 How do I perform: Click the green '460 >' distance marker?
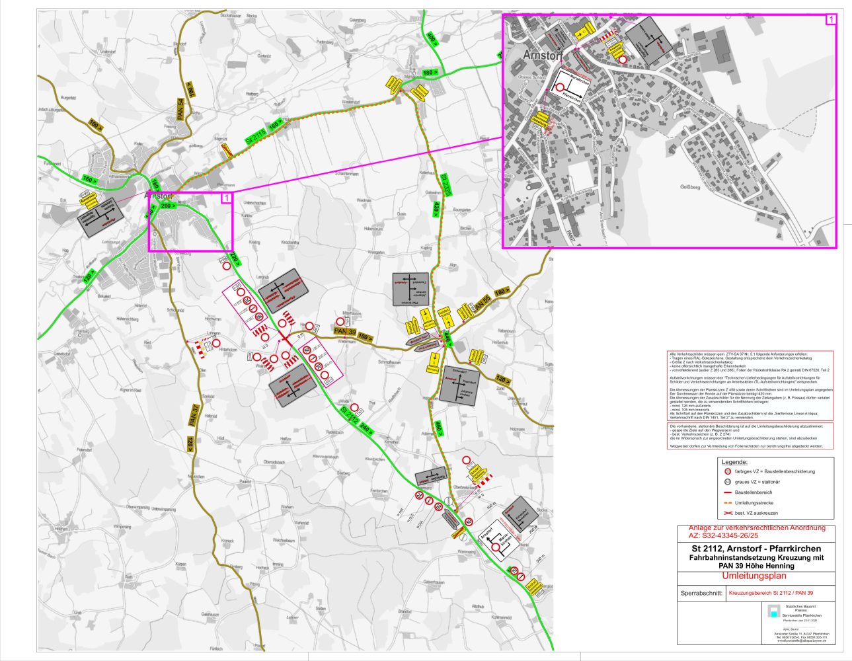click(438, 428)
